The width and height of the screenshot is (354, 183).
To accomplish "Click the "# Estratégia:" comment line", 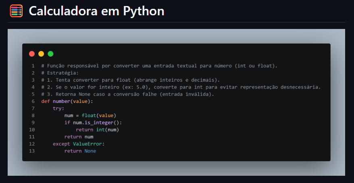I will (60, 73).
